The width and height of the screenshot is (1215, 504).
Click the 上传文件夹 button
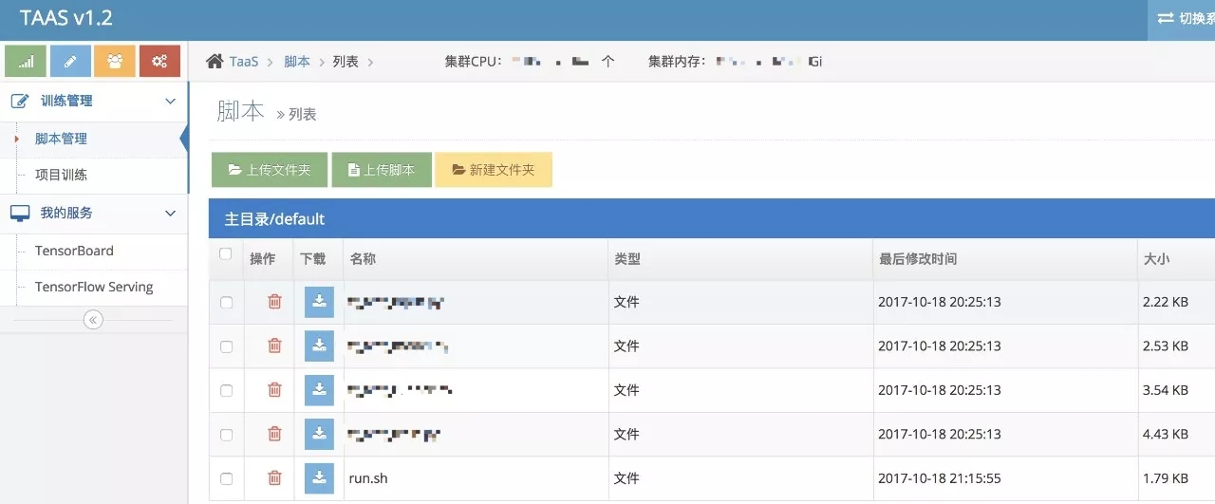(x=270, y=170)
